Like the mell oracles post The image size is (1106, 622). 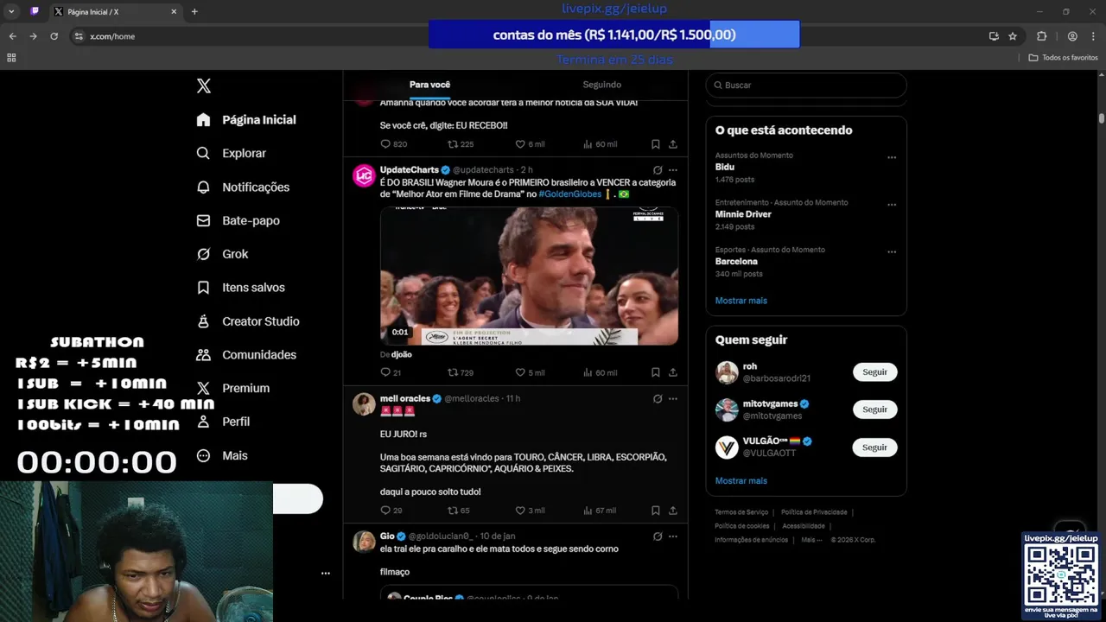(x=520, y=511)
